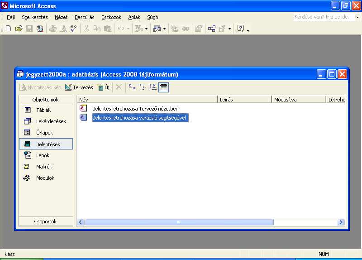Click the Properties icon

click(x=199, y=29)
